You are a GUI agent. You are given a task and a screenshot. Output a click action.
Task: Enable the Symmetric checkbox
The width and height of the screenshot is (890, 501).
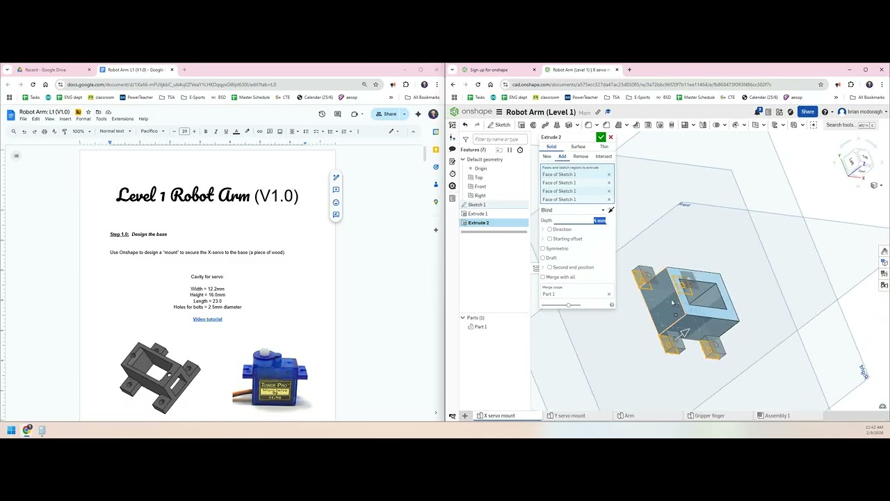(543, 248)
